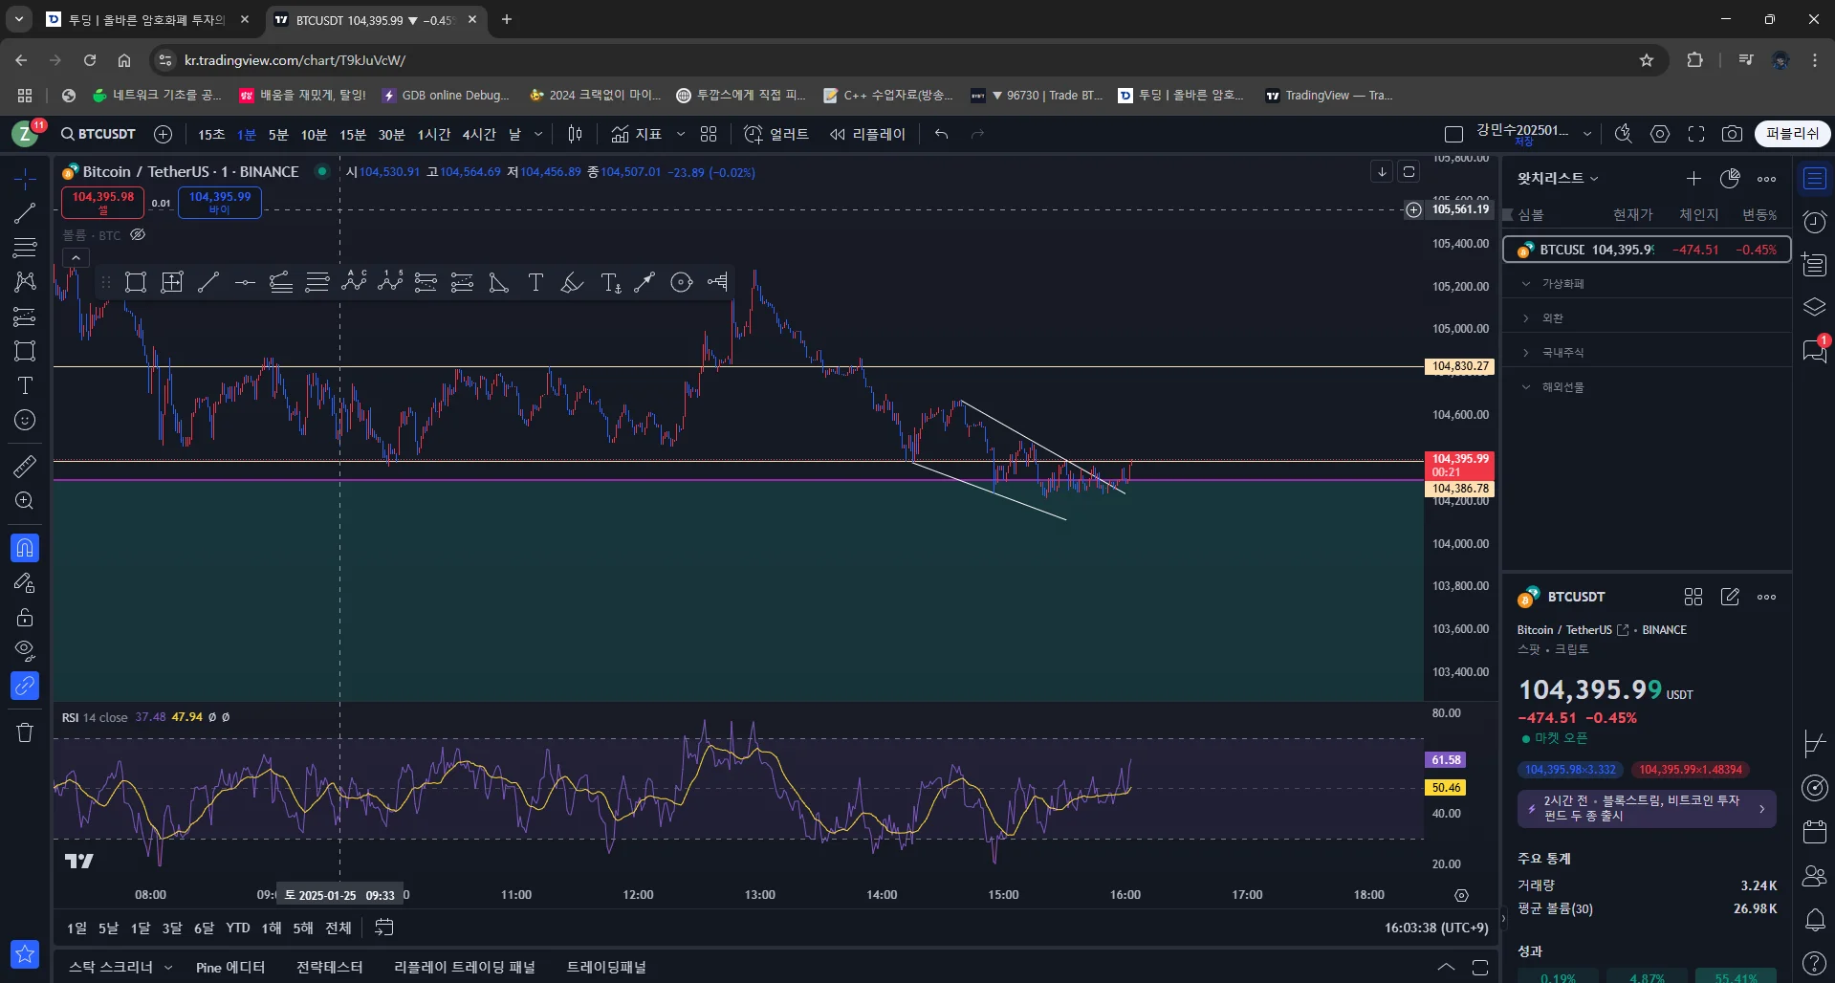This screenshot has height=983, width=1835.
Task: Take a chart snapshot with camera icon
Action: coord(1732,134)
